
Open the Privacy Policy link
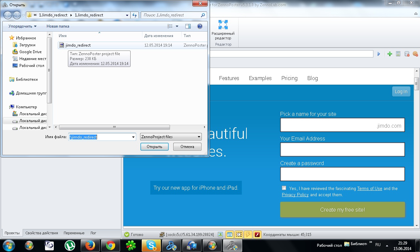tap(295, 195)
